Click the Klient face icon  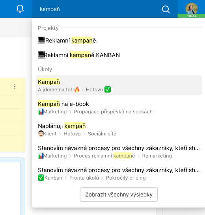41,134
